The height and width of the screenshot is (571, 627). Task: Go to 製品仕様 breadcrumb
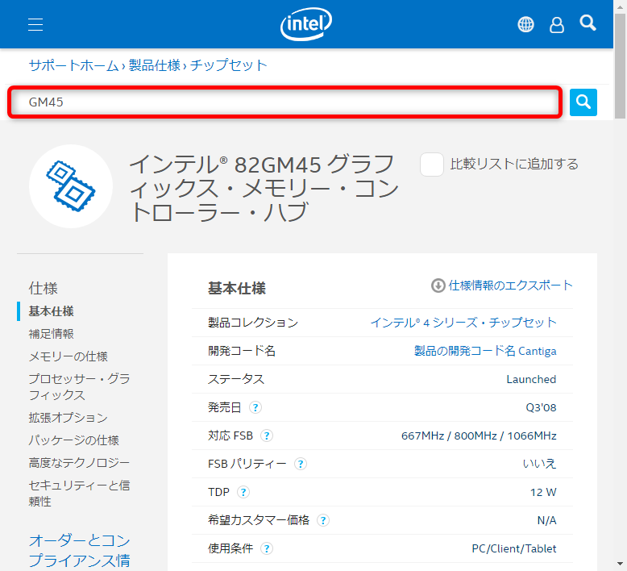pyautogui.click(x=155, y=65)
